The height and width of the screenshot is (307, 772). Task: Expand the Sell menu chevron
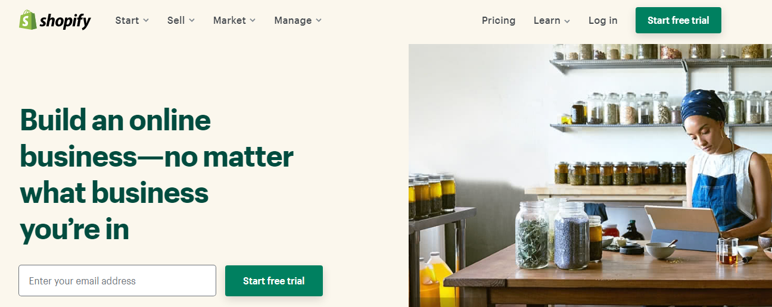pos(192,21)
